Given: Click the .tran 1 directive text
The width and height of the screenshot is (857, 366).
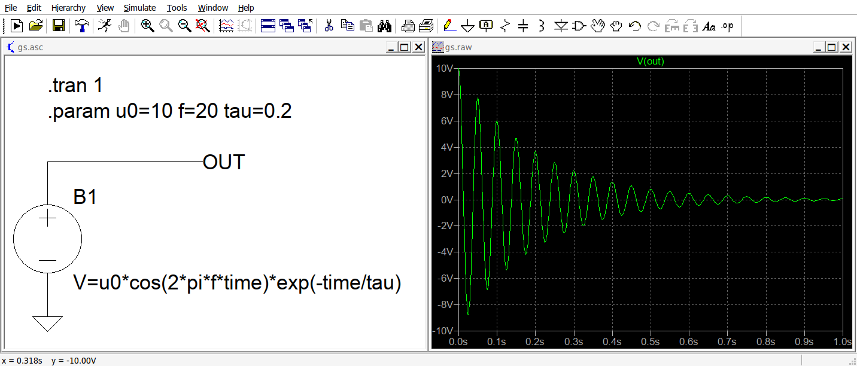Looking at the screenshot, I should point(75,86).
